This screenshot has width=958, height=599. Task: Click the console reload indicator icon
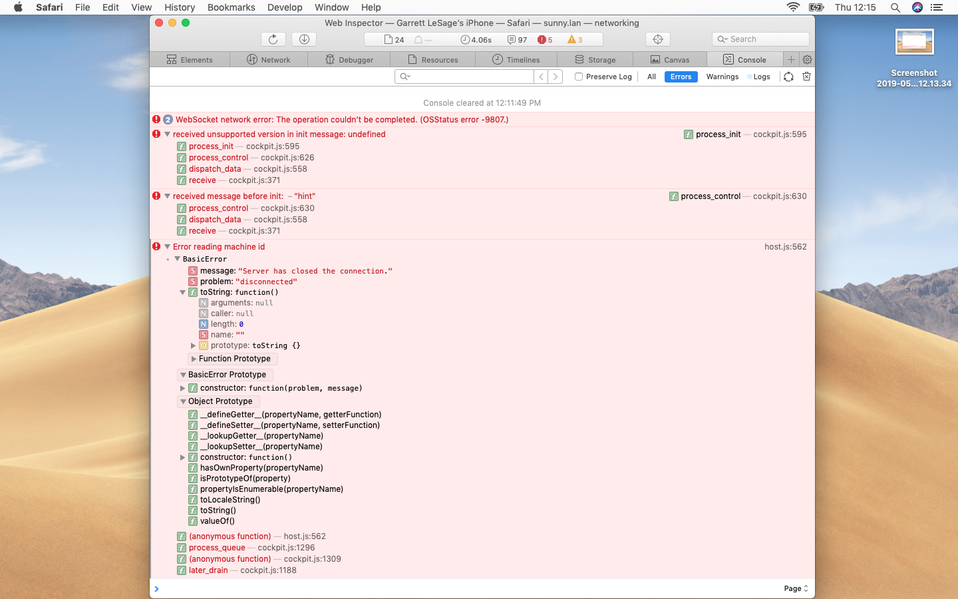coord(788,77)
